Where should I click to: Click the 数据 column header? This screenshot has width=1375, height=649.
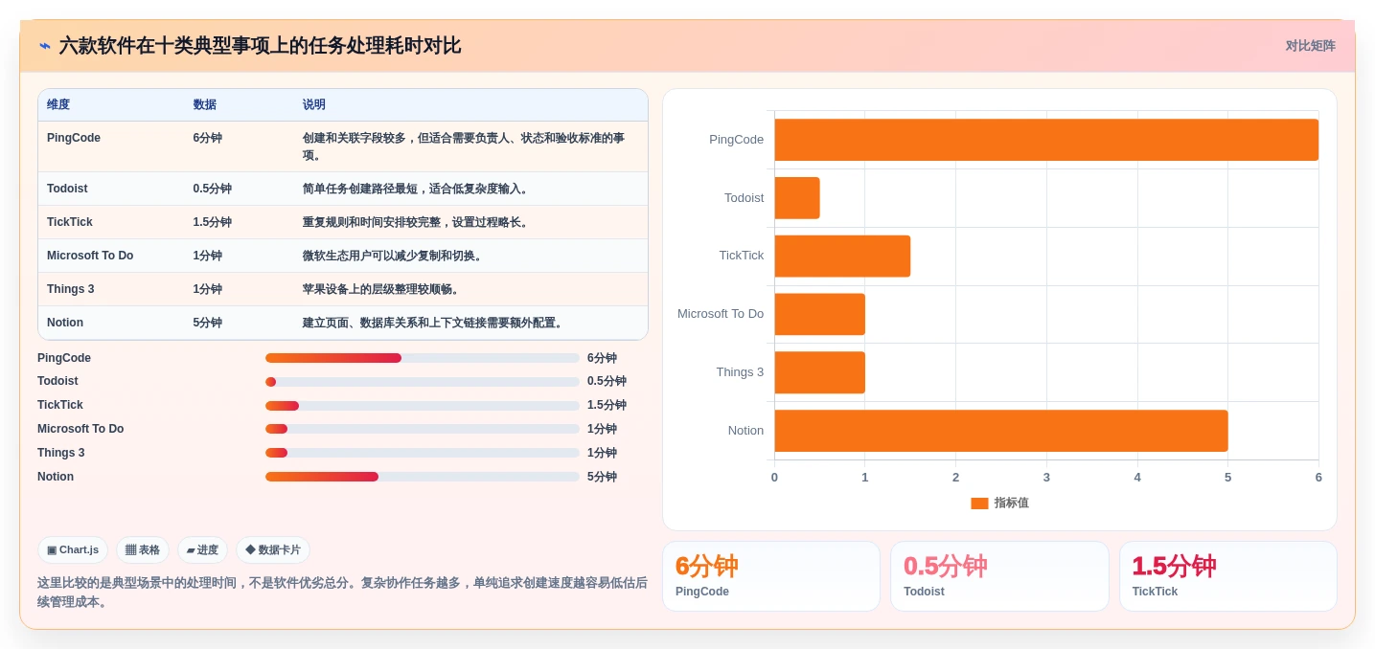(205, 104)
